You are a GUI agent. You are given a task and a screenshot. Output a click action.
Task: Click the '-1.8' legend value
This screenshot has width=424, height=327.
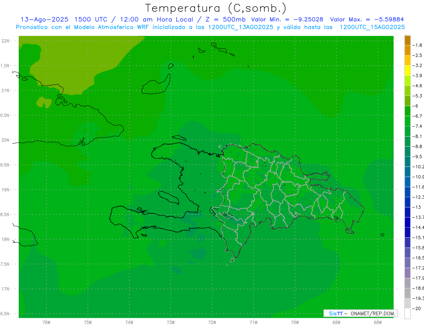[x=418, y=45]
